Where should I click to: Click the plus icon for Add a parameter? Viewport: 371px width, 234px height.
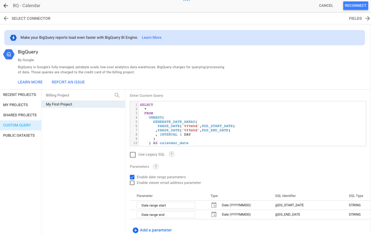click(136, 230)
